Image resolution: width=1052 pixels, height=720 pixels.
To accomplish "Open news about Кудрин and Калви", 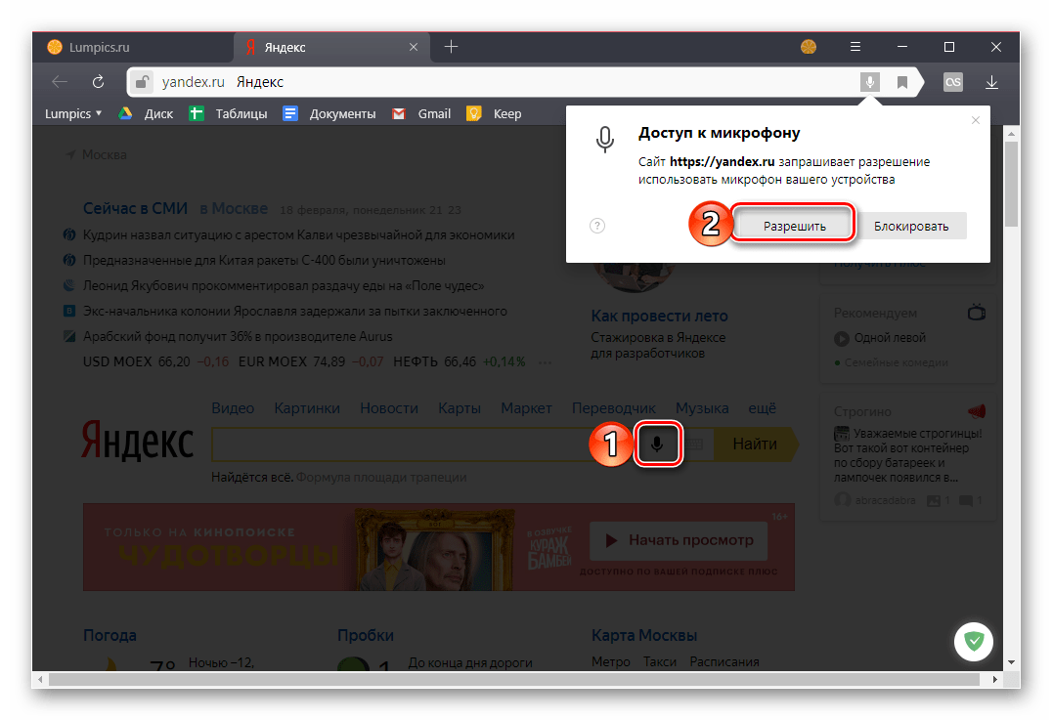I will (x=298, y=235).
